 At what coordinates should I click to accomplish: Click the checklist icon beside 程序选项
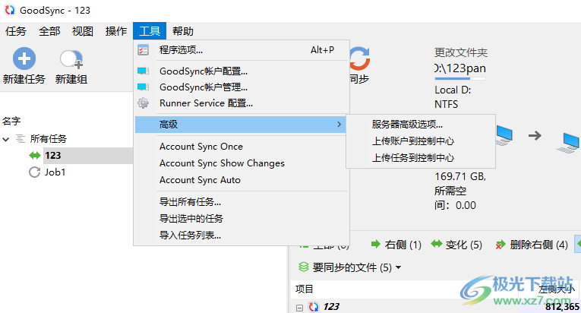143,49
